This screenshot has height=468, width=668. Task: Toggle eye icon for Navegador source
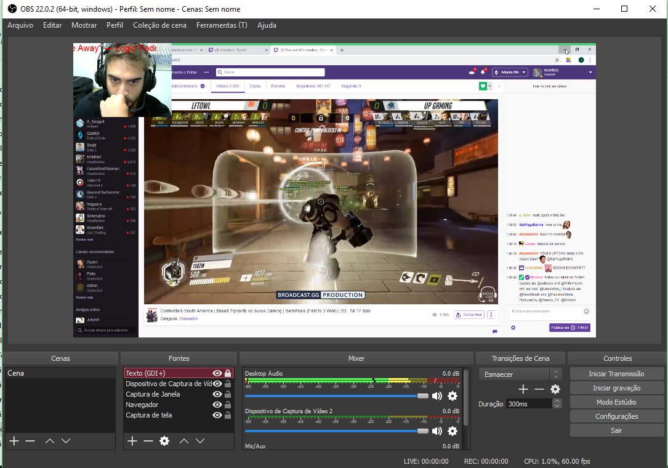click(x=217, y=405)
